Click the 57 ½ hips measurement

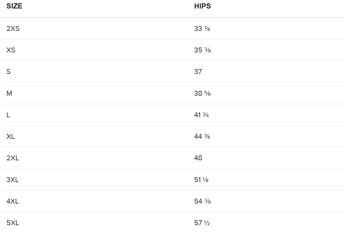[202, 223]
